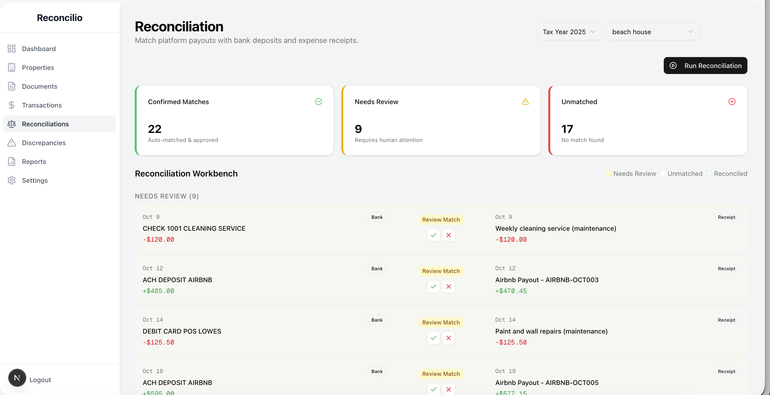Click Bank tag on CHECK 1001 row

click(x=377, y=217)
